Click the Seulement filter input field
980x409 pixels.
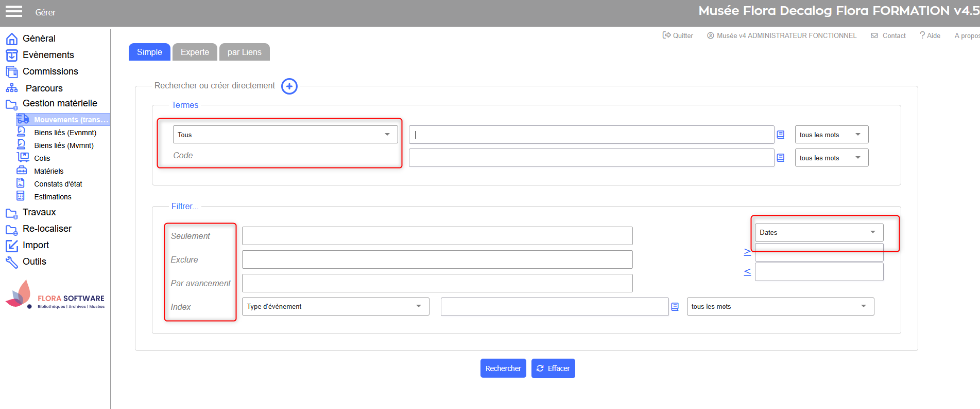click(437, 236)
